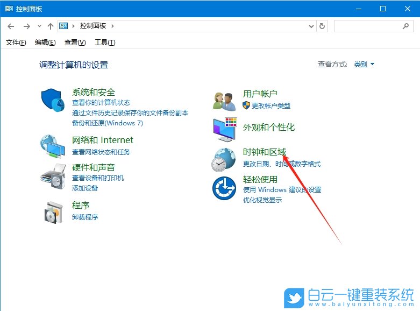Close the Control Panel window
Viewport: 420px width, 311px height.
tap(408, 9)
